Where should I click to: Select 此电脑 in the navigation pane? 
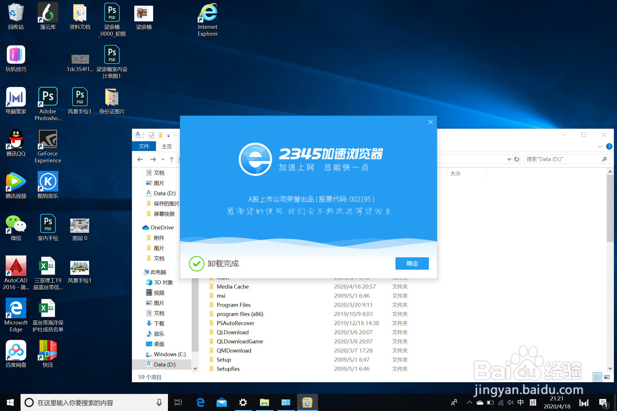(x=158, y=272)
